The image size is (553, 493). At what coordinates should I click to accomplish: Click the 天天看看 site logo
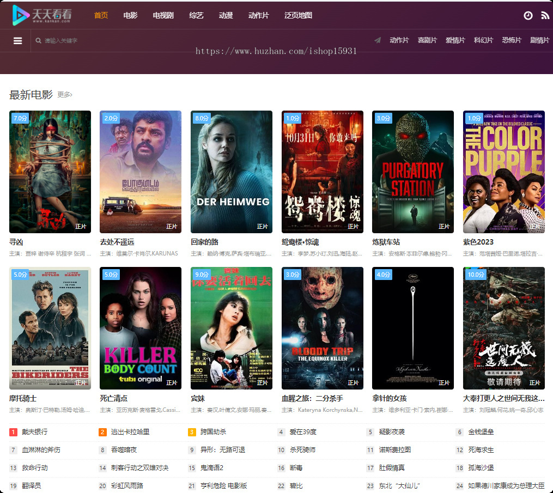pyautogui.click(x=42, y=15)
